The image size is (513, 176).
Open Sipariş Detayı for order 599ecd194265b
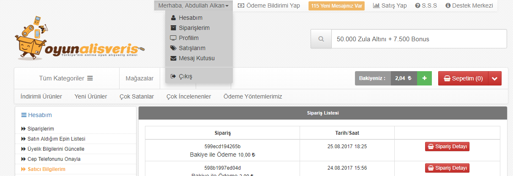point(447,147)
